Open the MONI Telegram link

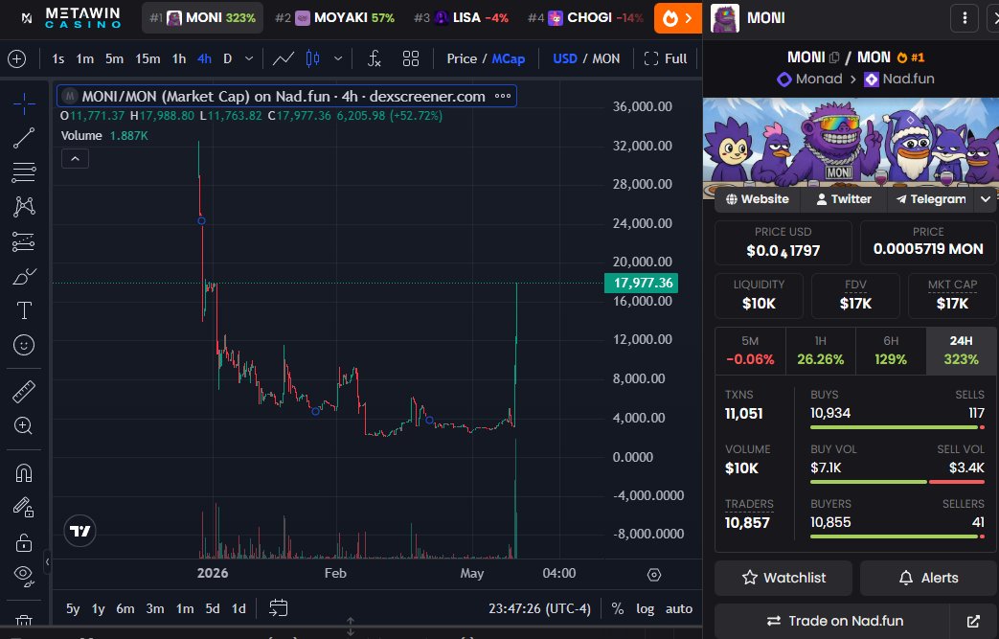(x=931, y=199)
